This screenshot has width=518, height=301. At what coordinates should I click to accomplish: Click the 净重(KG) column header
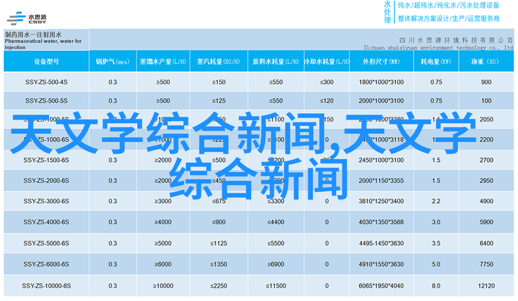485,62
